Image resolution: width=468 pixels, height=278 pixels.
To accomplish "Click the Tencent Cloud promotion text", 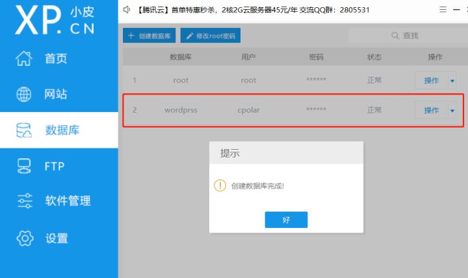I will point(253,10).
